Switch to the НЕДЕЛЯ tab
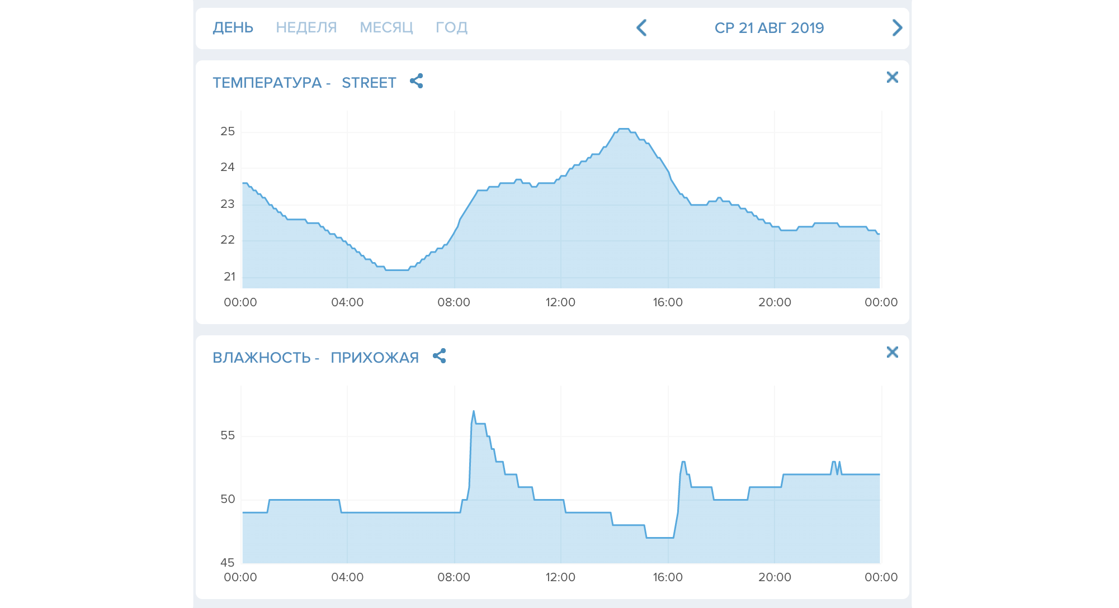1119x608 pixels. 306,27
